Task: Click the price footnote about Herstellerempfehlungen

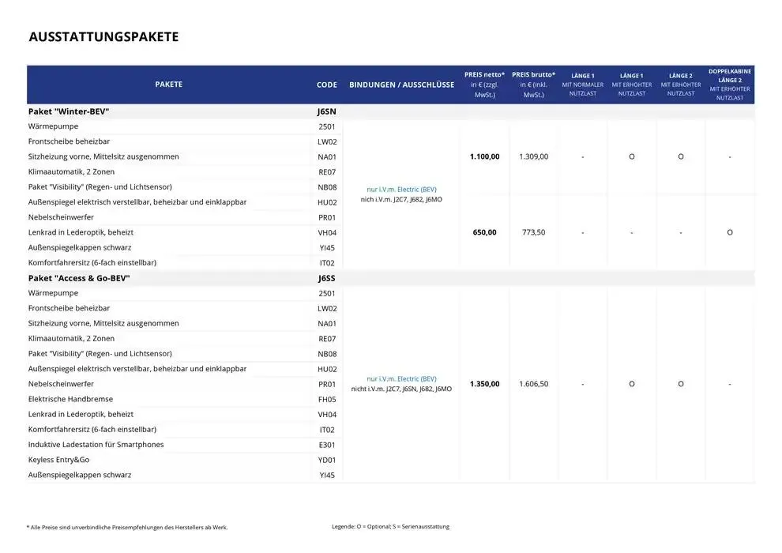Action: pyautogui.click(x=127, y=526)
